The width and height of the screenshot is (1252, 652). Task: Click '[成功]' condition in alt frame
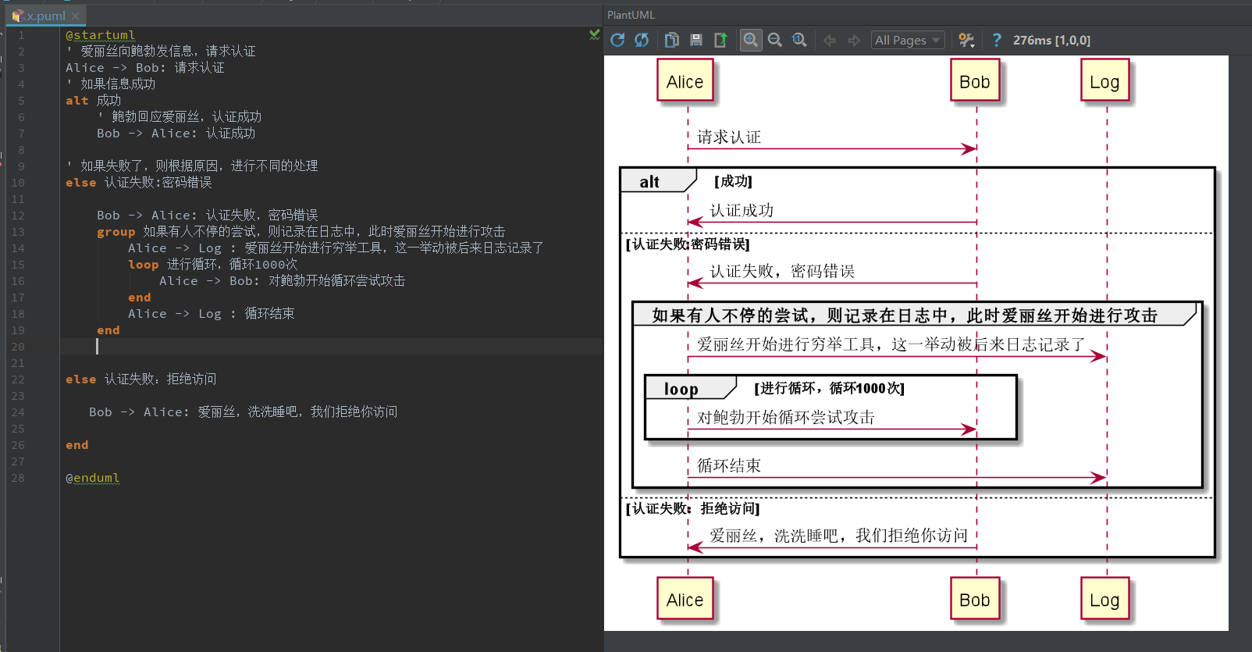click(x=734, y=182)
